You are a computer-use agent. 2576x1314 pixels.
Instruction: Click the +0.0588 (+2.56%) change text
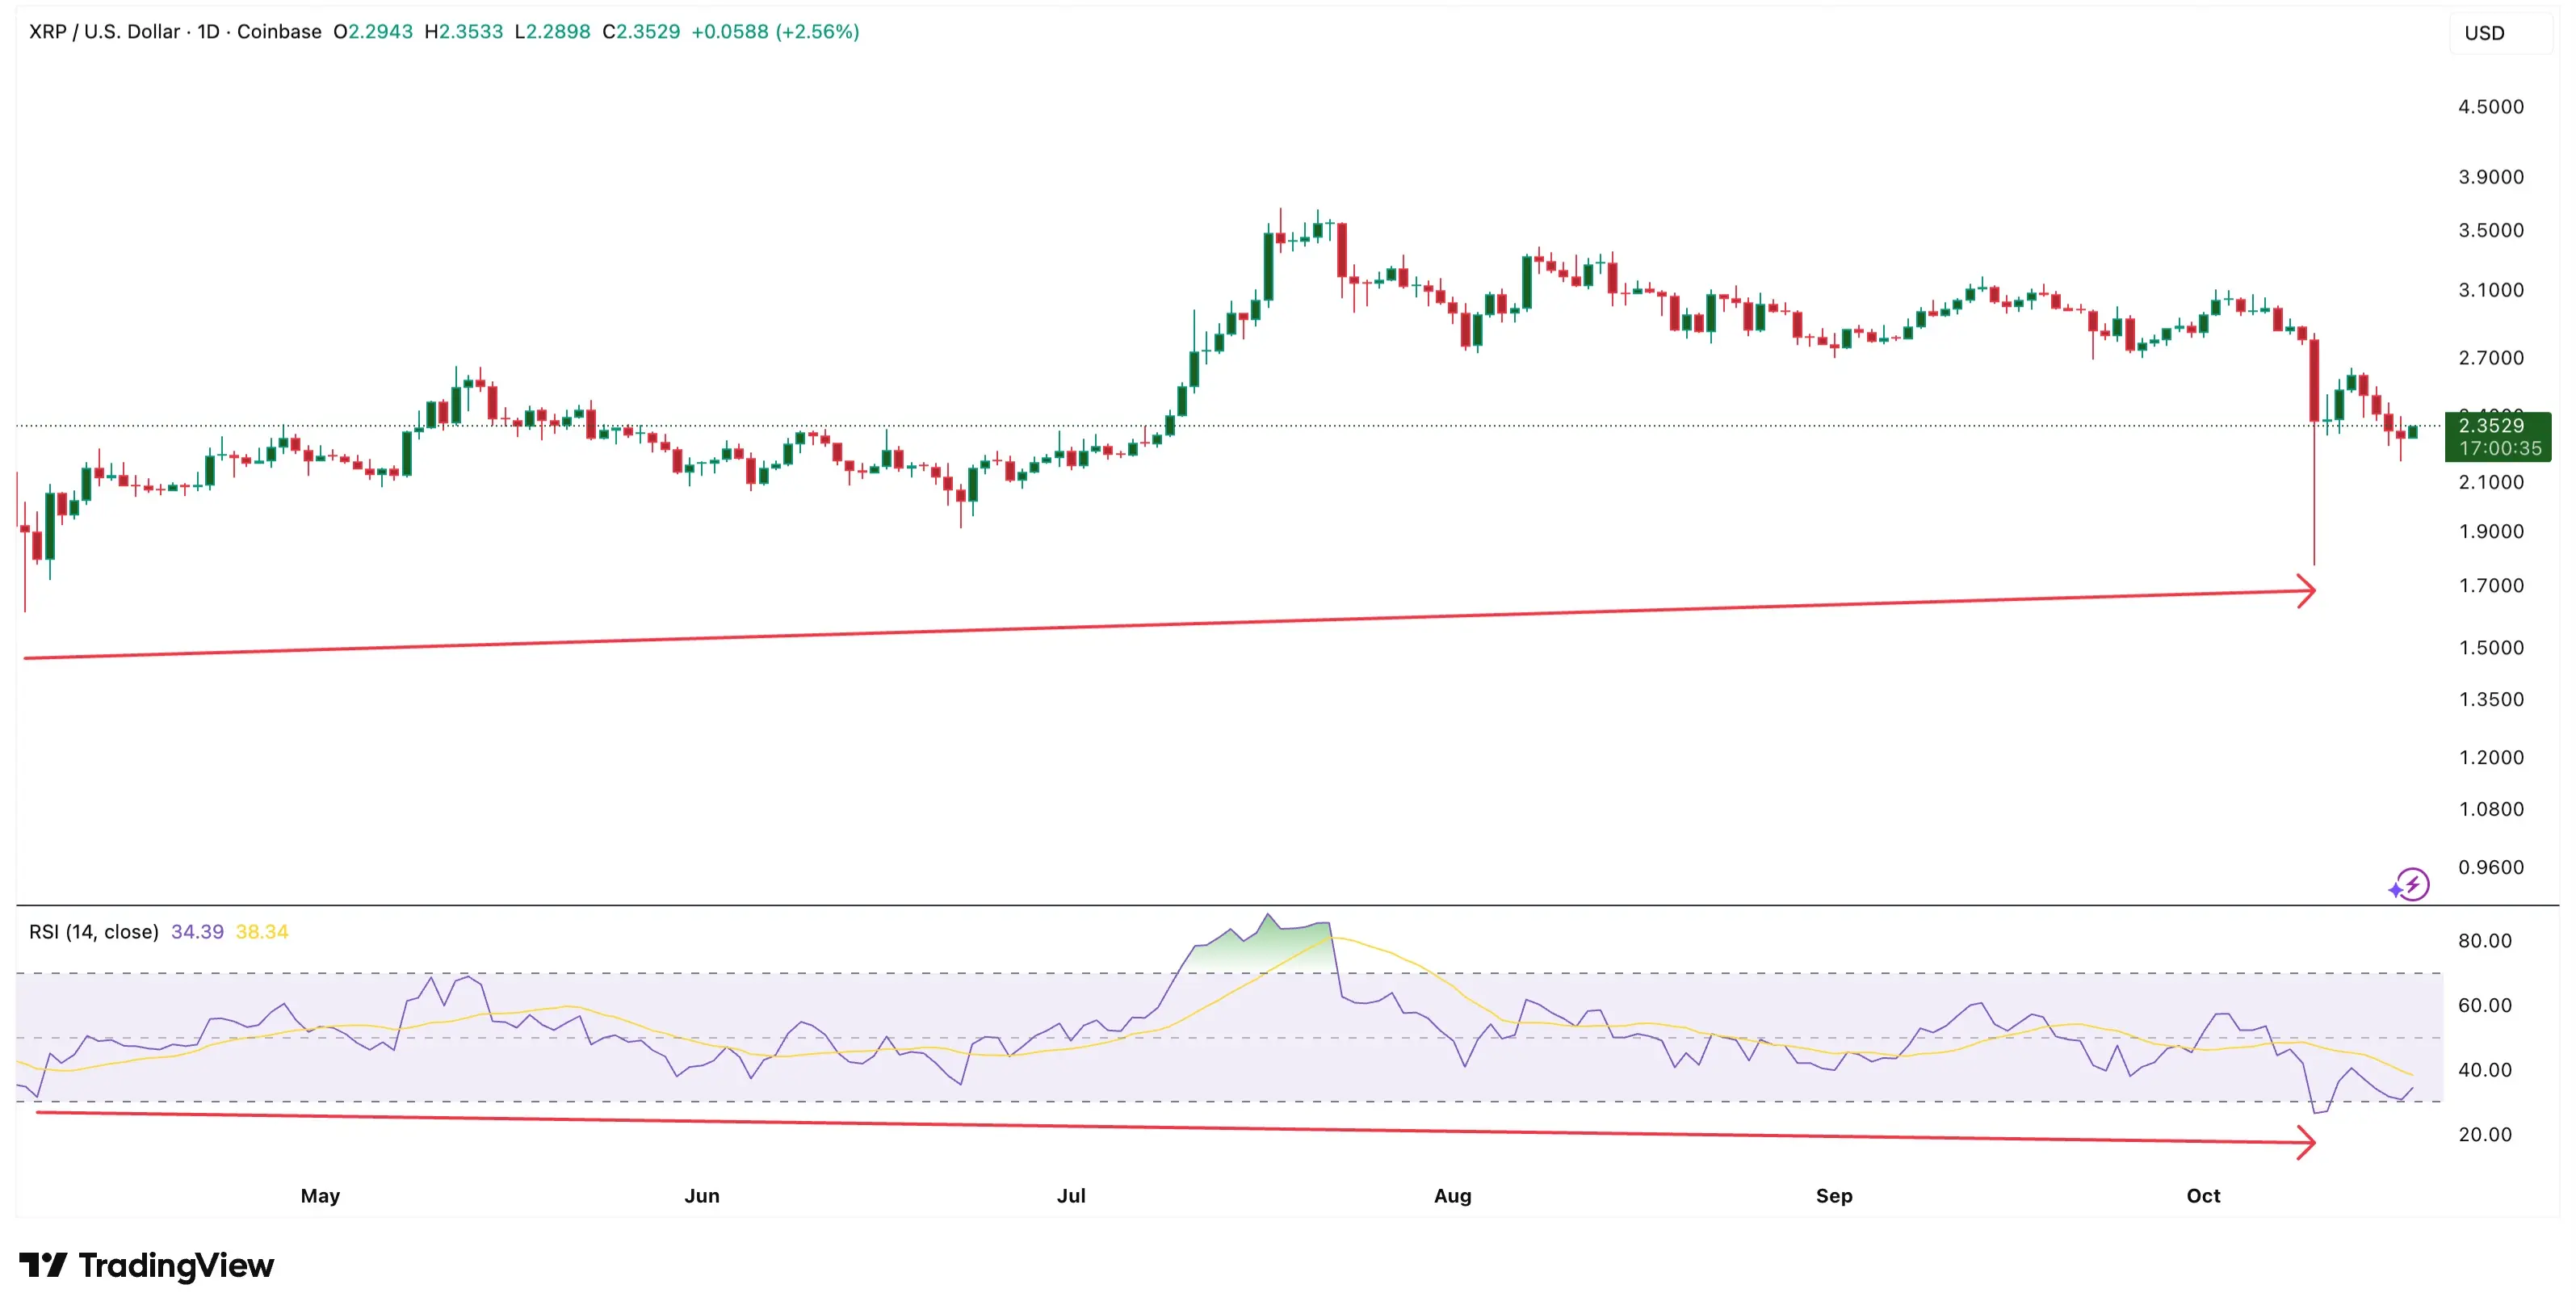click(775, 32)
